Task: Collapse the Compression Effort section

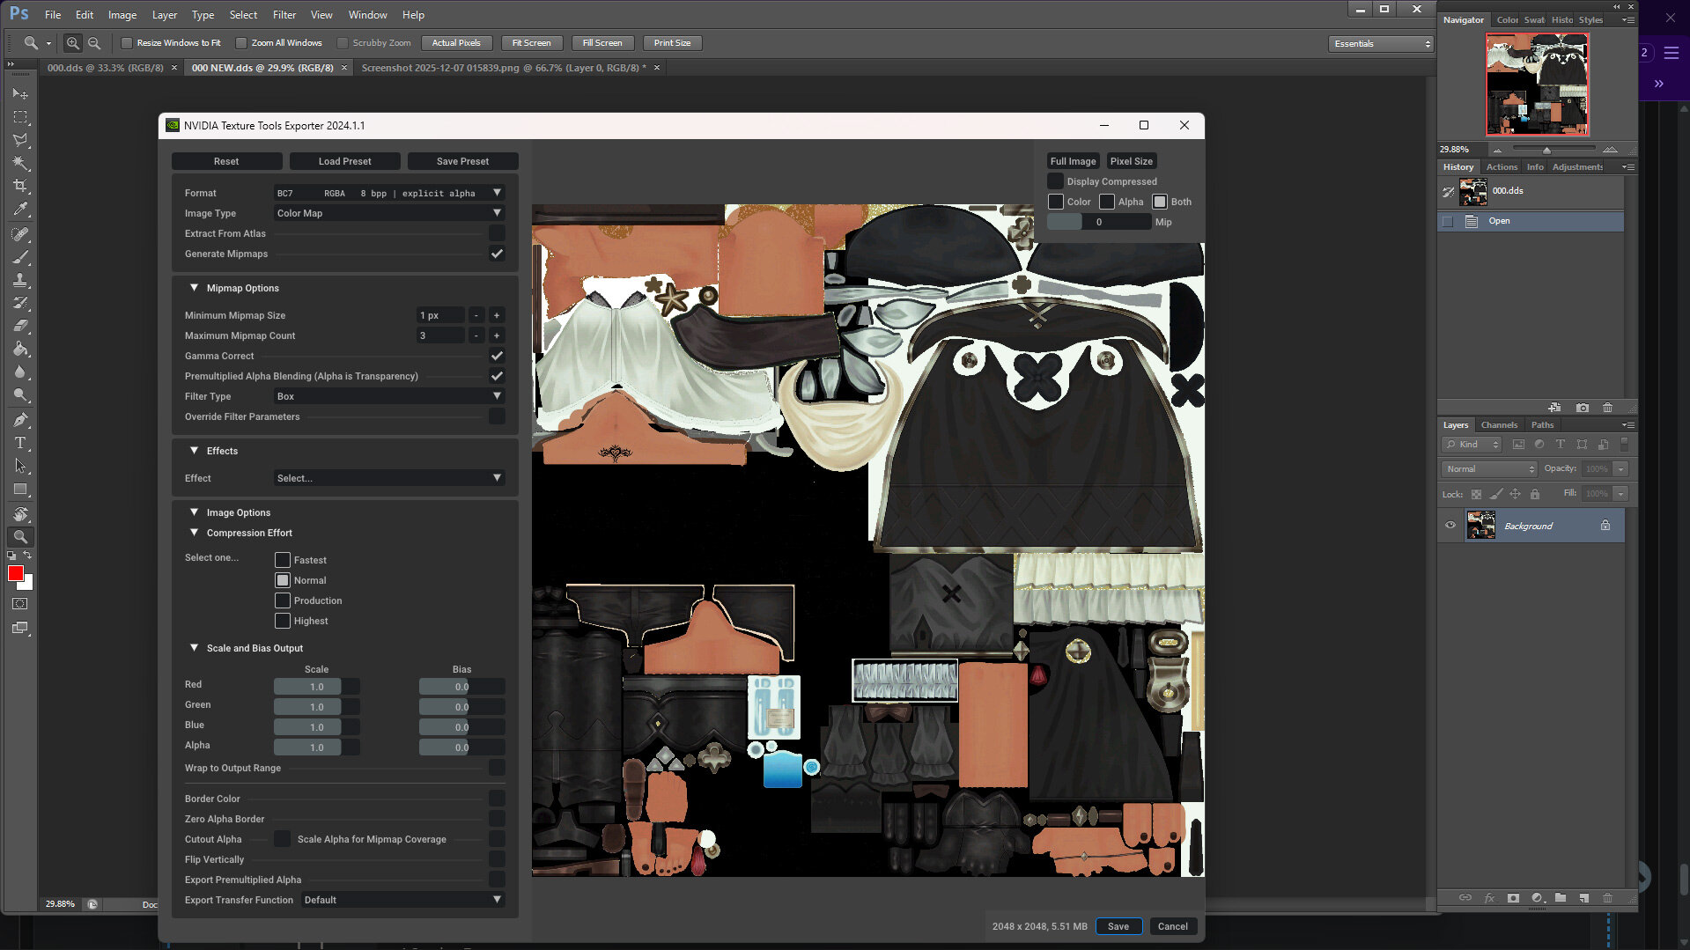Action: pyautogui.click(x=195, y=533)
